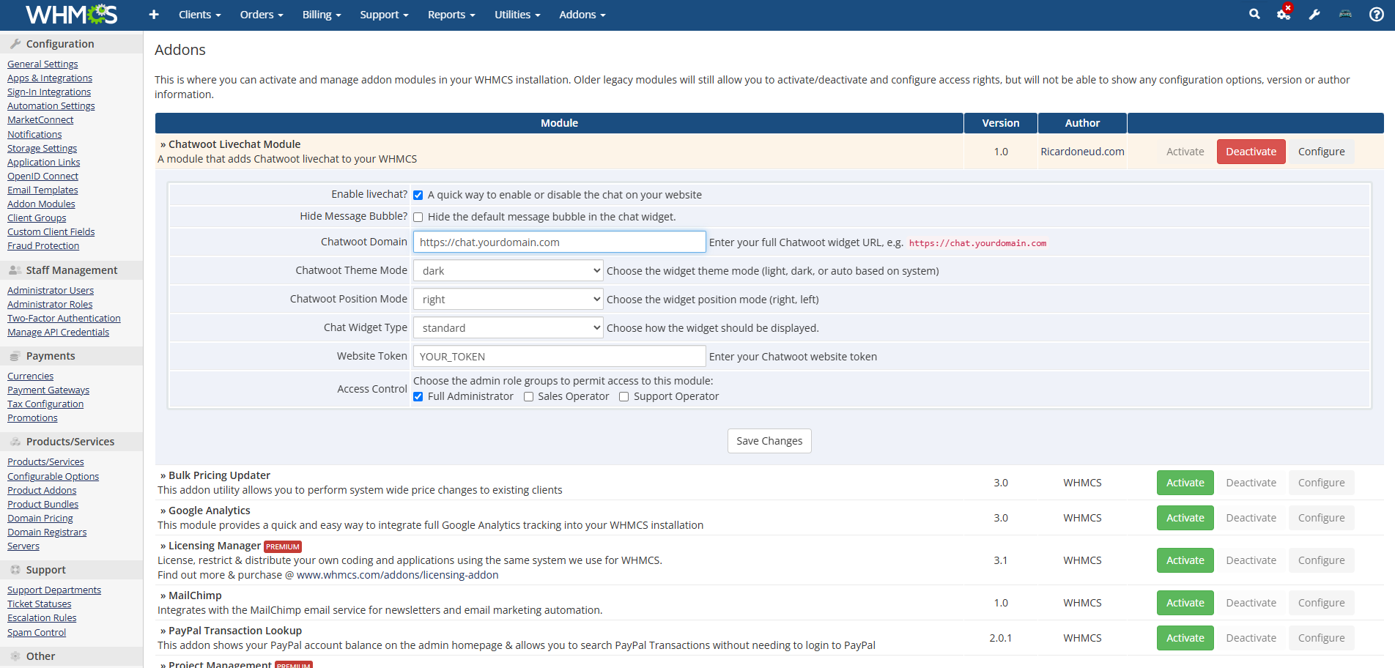Image resolution: width=1395 pixels, height=668 pixels.
Task: Open the Billing menu
Action: [322, 15]
